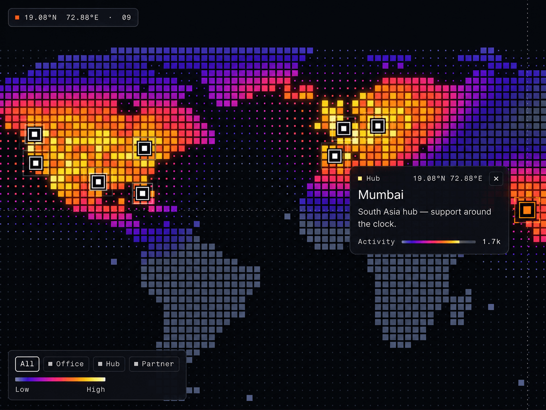
Task: Close the Mumbai hub info card
Action: [496, 179]
